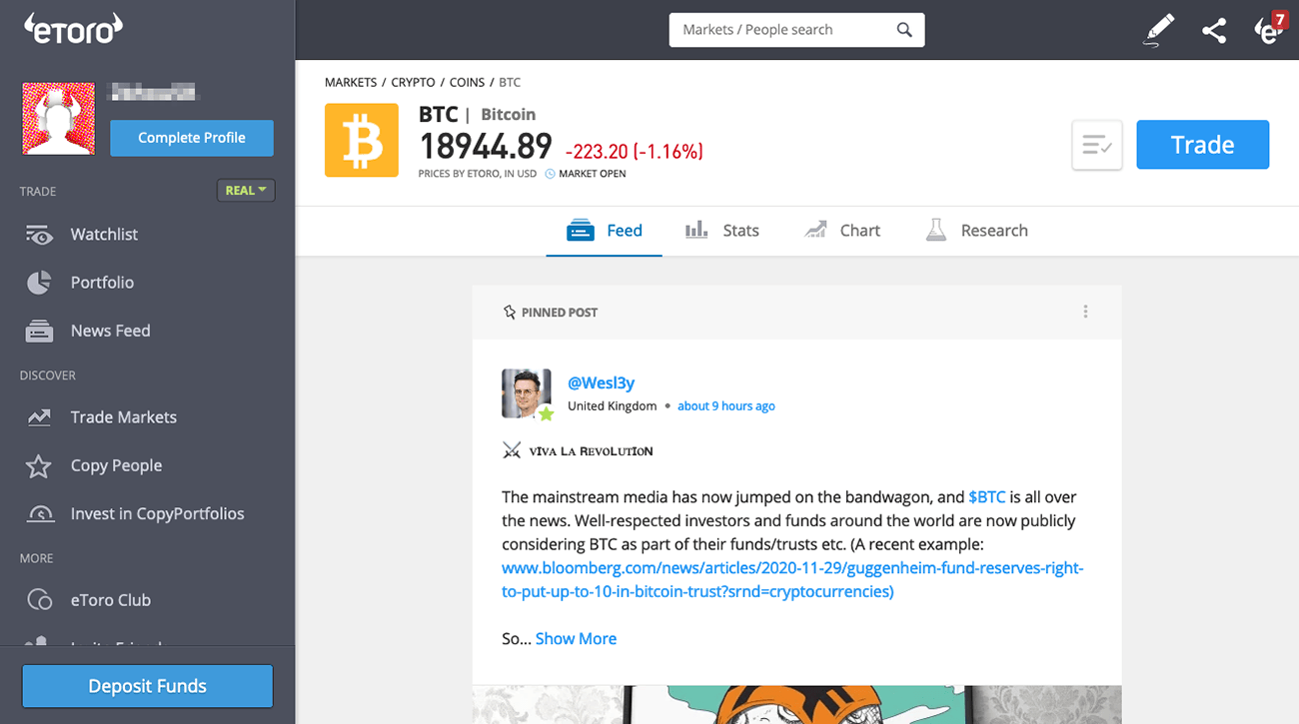The width and height of the screenshot is (1299, 724).
Task: Switch to the Chart tab
Action: click(x=842, y=231)
